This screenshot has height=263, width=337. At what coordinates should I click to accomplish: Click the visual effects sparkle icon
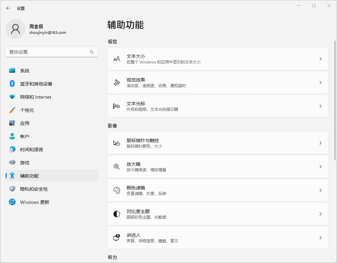(x=117, y=83)
